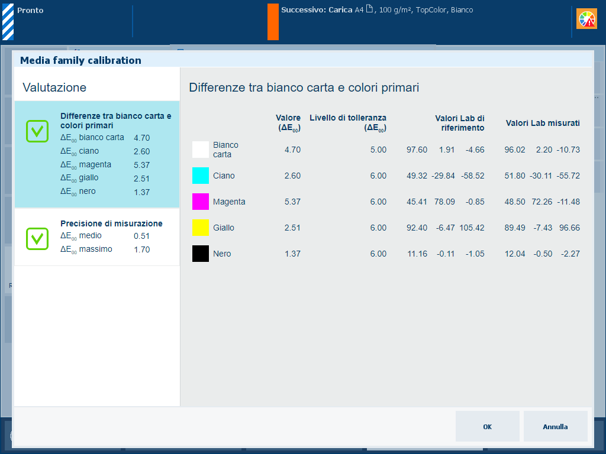606x454 pixels.
Task: Click the orange media load indicator
Action: [273, 22]
